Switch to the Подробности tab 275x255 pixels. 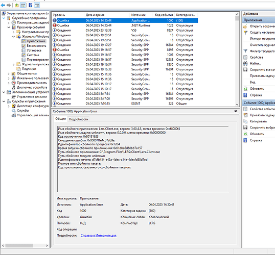pyautogui.click(x=78, y=119)
